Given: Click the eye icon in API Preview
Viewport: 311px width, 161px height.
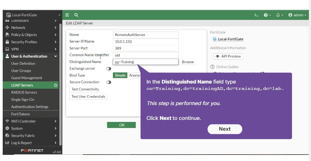Looking at the screenshot, I should click(218, 56).
